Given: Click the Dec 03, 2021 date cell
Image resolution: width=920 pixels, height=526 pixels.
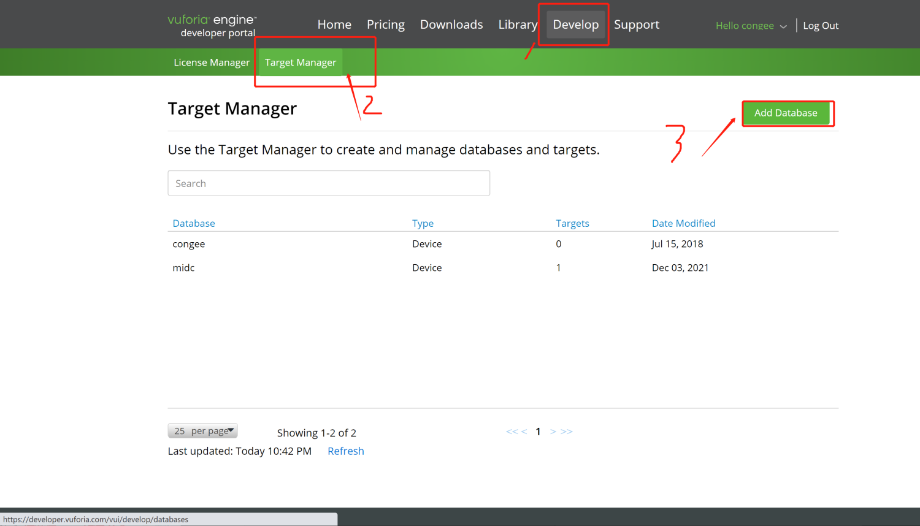Looking at the screenshot, I should point(680,268).
